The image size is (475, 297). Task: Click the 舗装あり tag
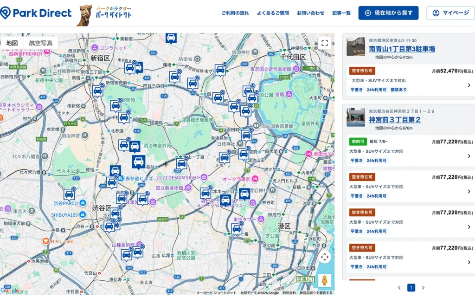[x=398, y=90]
